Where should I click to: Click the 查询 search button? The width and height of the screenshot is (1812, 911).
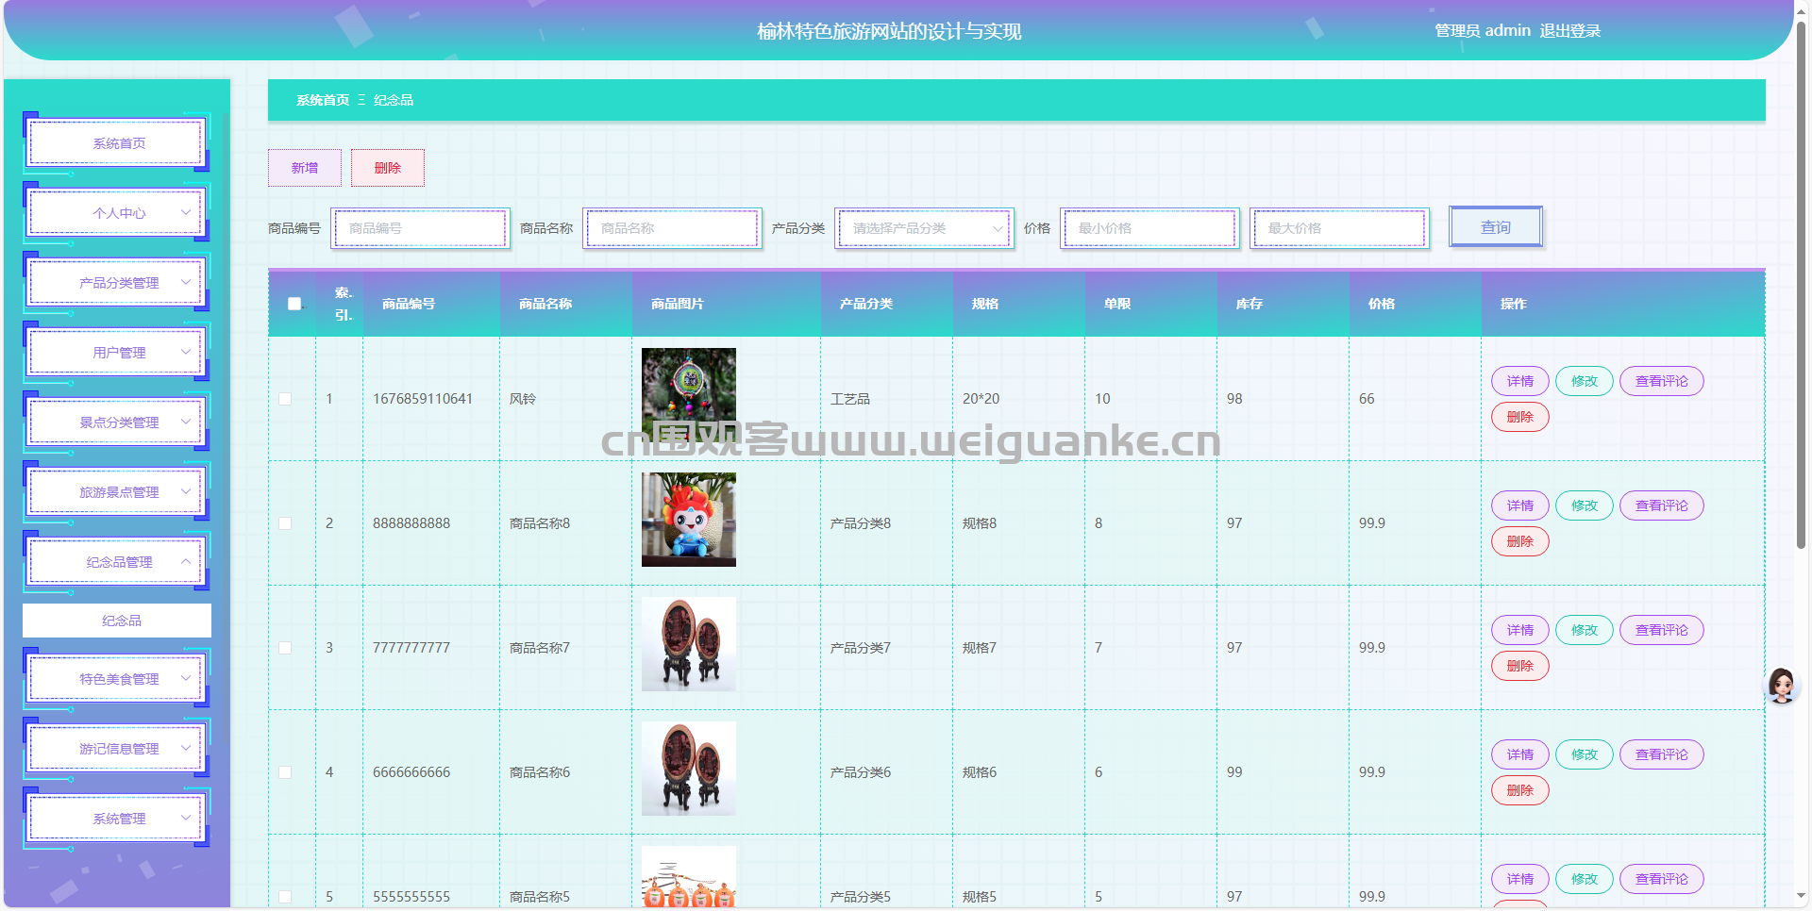click(1496, 227)
